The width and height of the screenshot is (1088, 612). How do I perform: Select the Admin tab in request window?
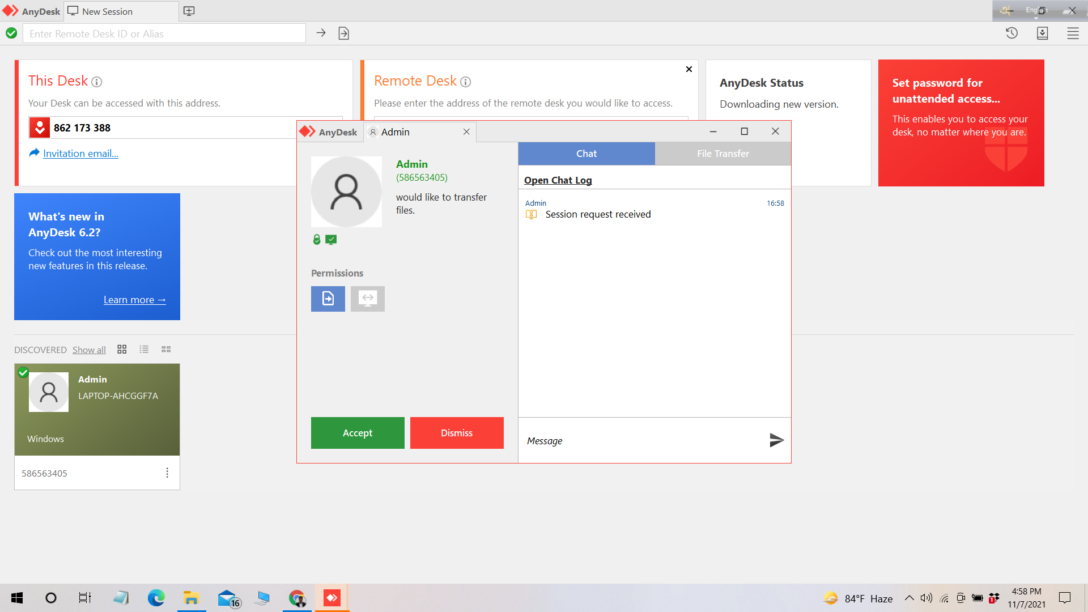tap(419, 132)
